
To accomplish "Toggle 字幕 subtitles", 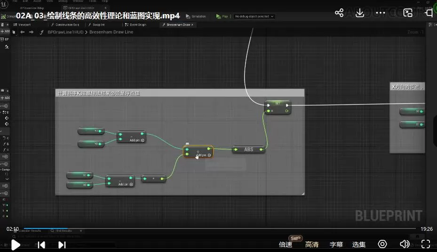I will [336, 244].
